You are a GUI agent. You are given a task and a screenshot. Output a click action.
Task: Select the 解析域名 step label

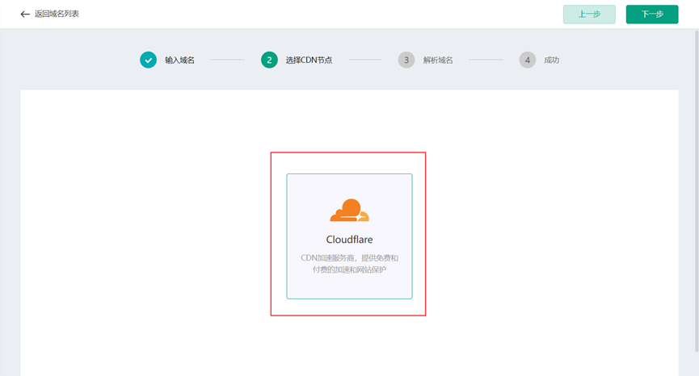point(438,60)
